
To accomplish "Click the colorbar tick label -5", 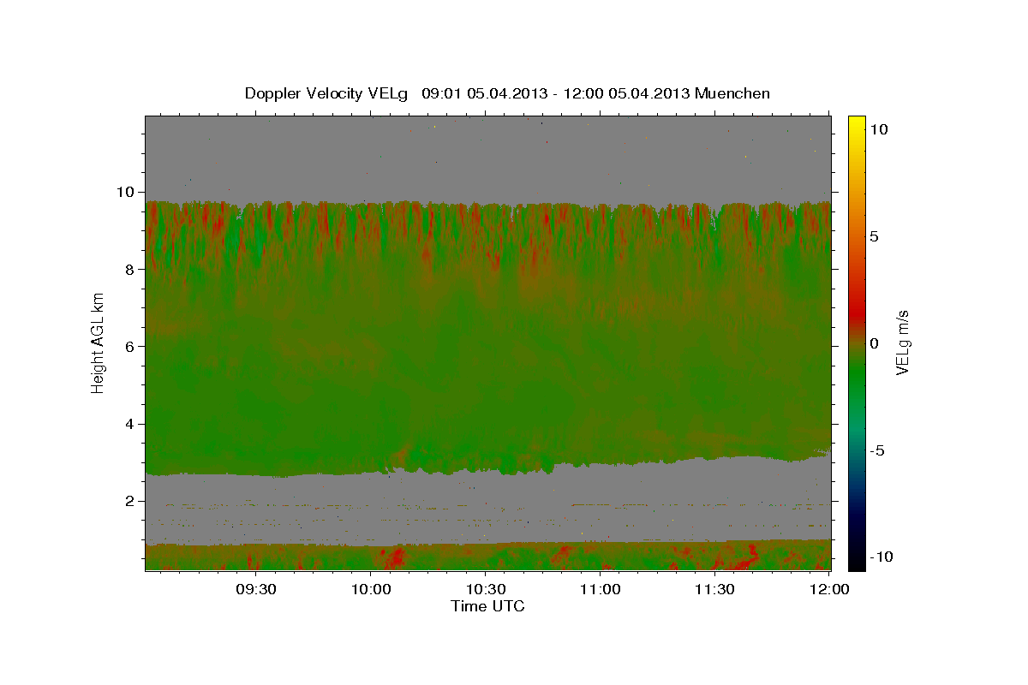I will [877, 450].
